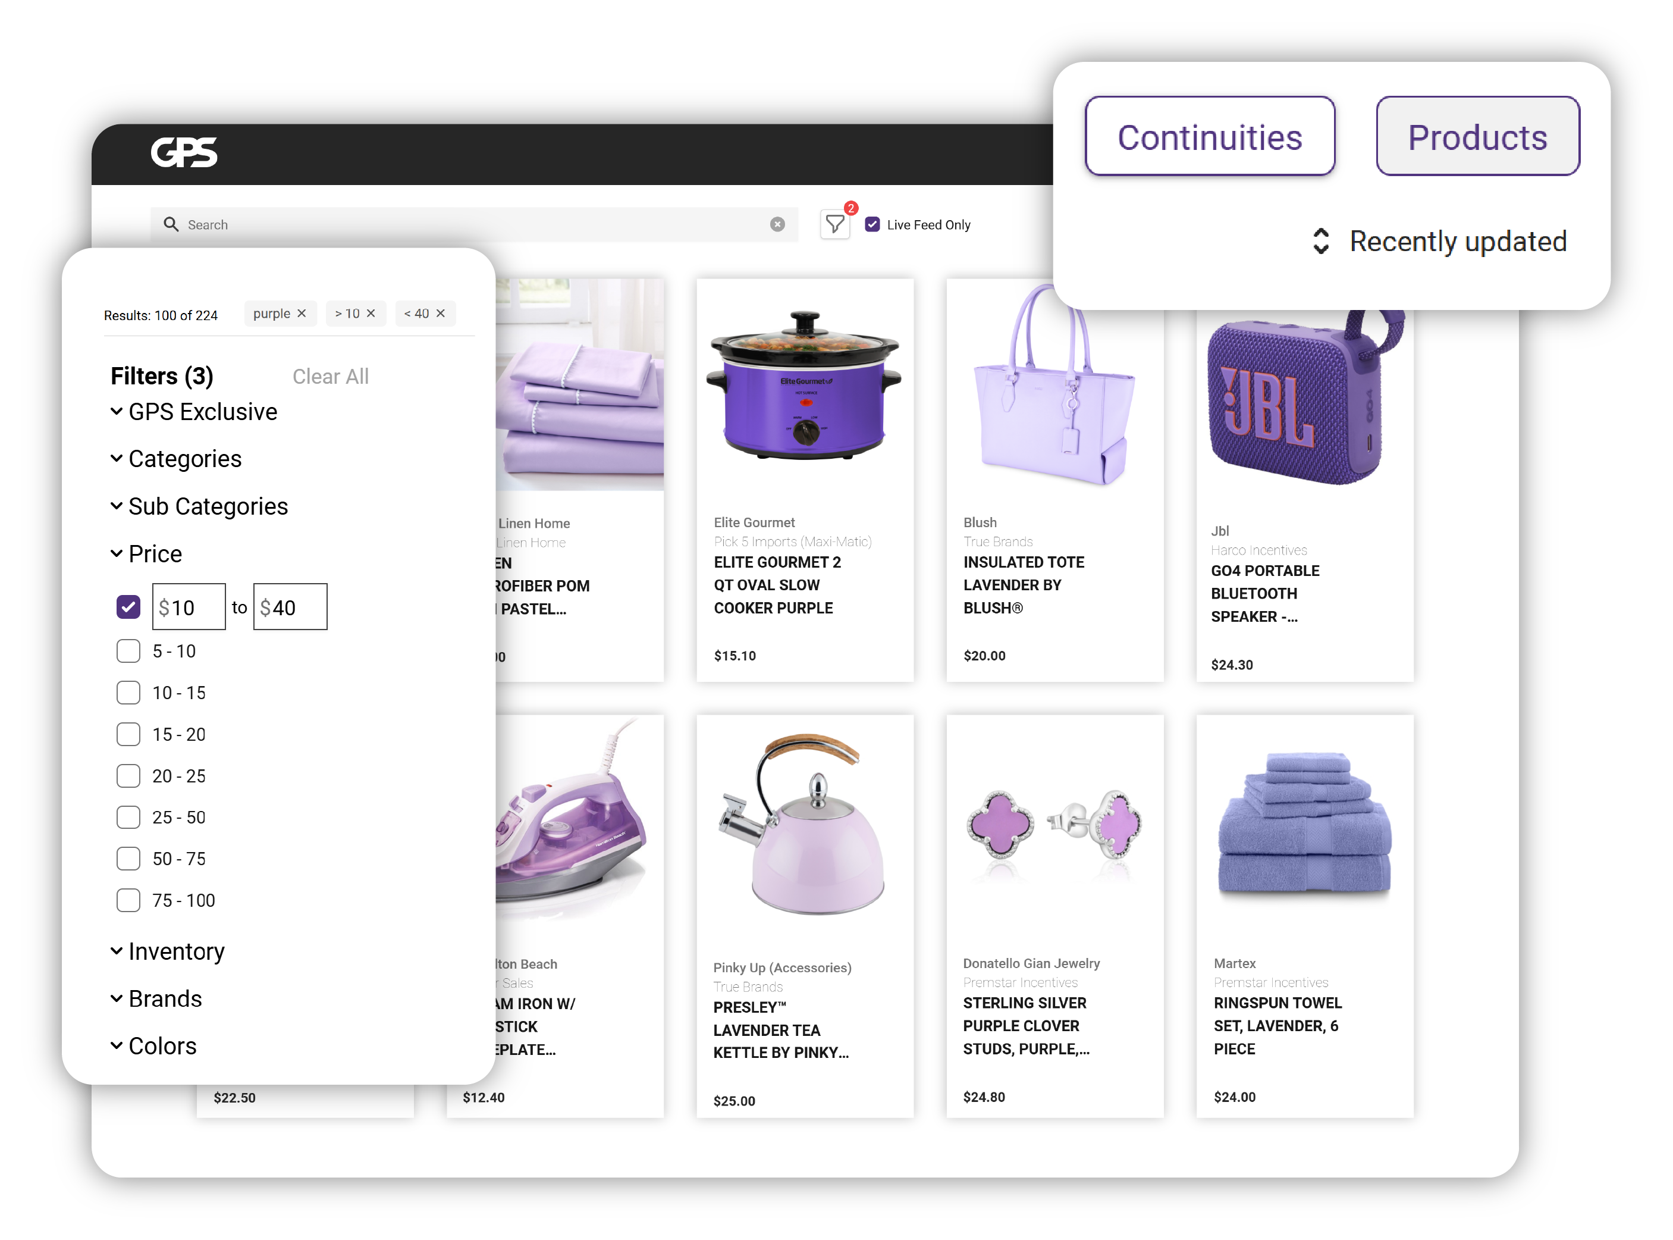Check the 50 - 75 price range
This screenshot has height=1240, width=1673.
(x=128, y=859)
